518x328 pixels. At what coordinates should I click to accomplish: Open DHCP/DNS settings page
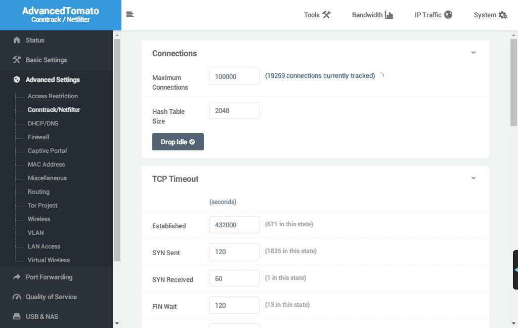(x=43, y=124)
